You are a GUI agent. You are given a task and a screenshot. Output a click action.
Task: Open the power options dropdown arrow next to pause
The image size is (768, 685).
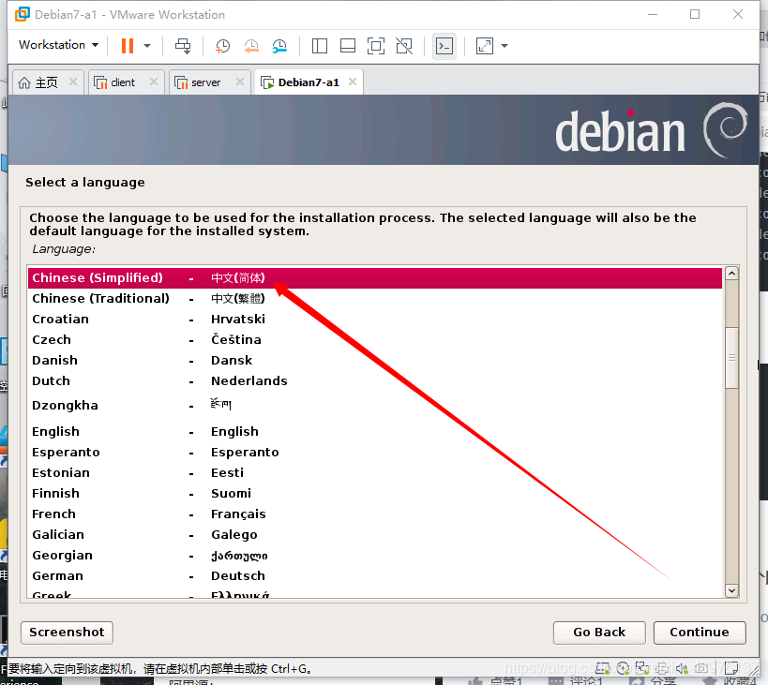pos(147,46)
